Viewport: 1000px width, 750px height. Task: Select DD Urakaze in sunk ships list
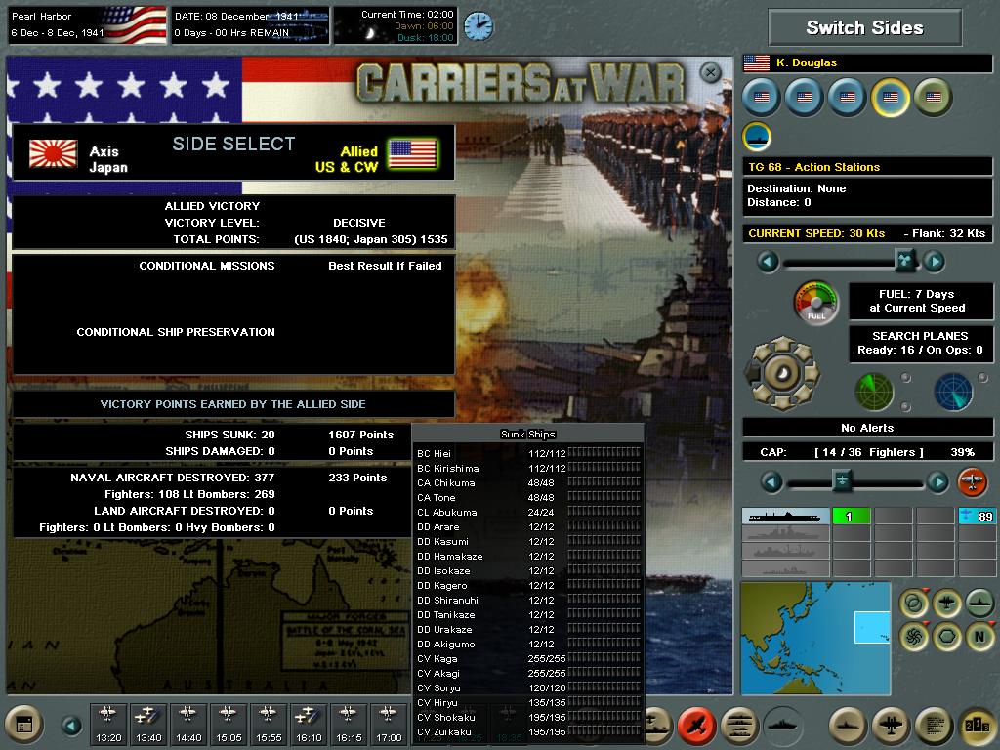tap(528, 630)
